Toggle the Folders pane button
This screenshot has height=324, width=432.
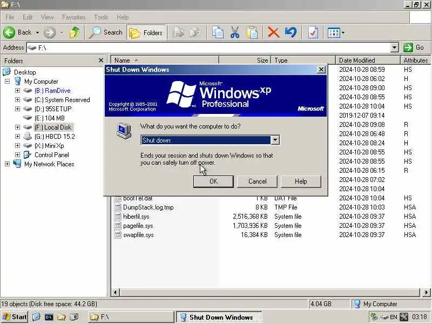coord(146,32)
